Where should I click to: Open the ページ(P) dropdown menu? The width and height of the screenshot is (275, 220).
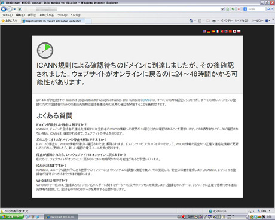pos(227,20)
